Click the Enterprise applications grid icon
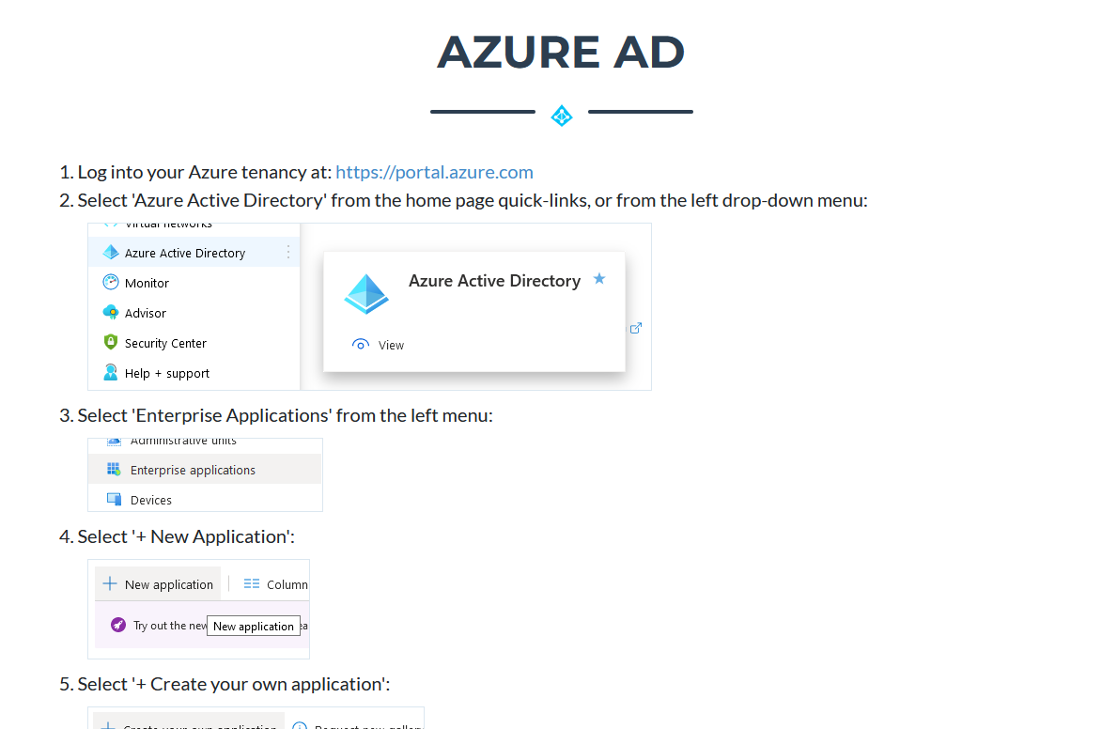 114,469
